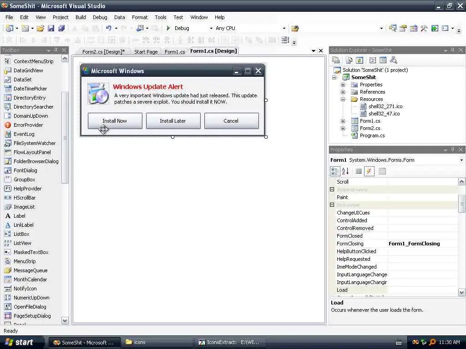Open the Any CPU platform dropdown
The width and height of the screenshot is (466, 349).
pyautogui.click(x=284, y=29)
